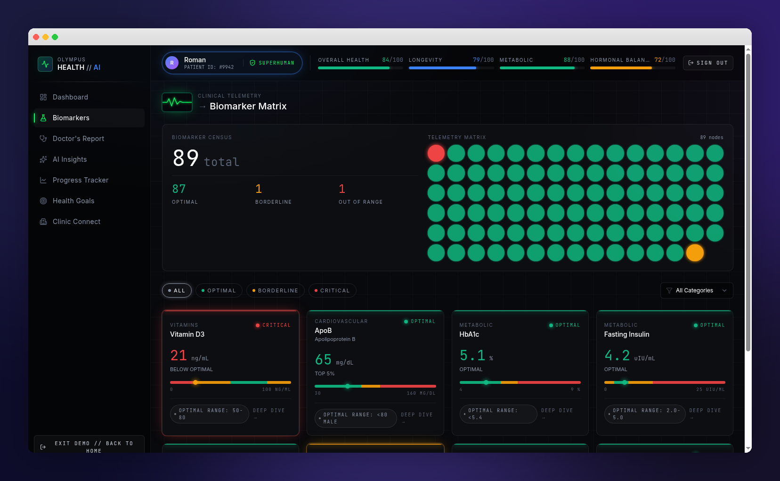This screenshot has height=481, width=780.
Task: Click the Health Goals target icon
Action: [x=43, y=201]
